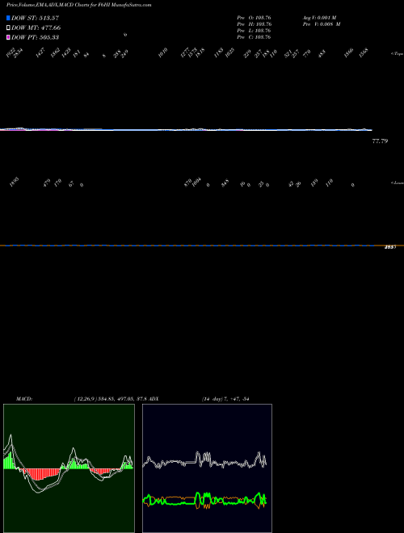Click the blue DOW ST legend swatch
The image size is (404, 533).
click(x=8, y=18)
